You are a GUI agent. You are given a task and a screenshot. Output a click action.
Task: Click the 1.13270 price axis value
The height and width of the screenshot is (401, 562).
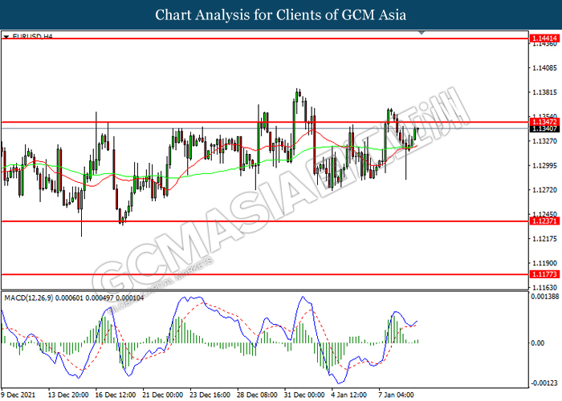(x=545, y=141)
